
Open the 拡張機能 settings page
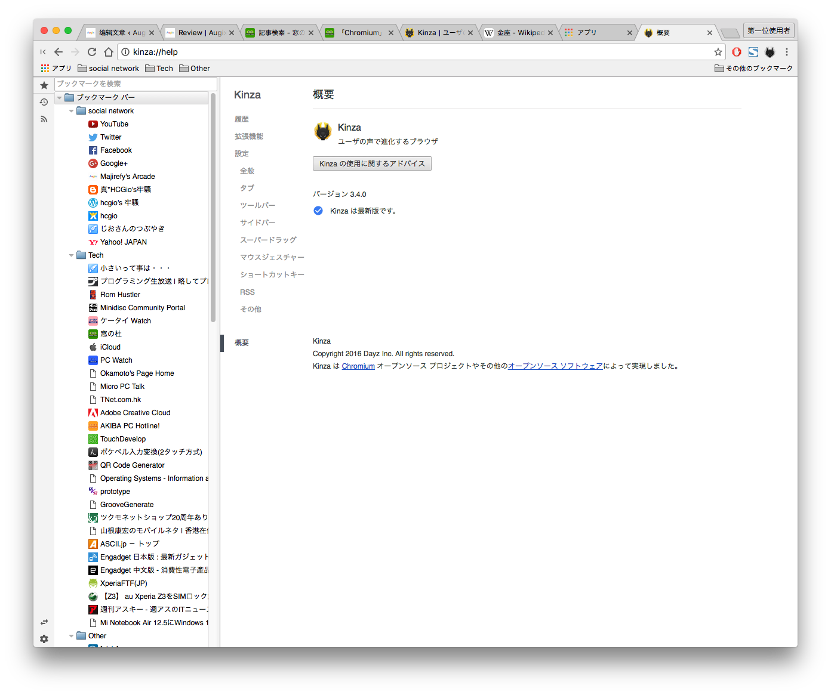[x=249, y=137]
